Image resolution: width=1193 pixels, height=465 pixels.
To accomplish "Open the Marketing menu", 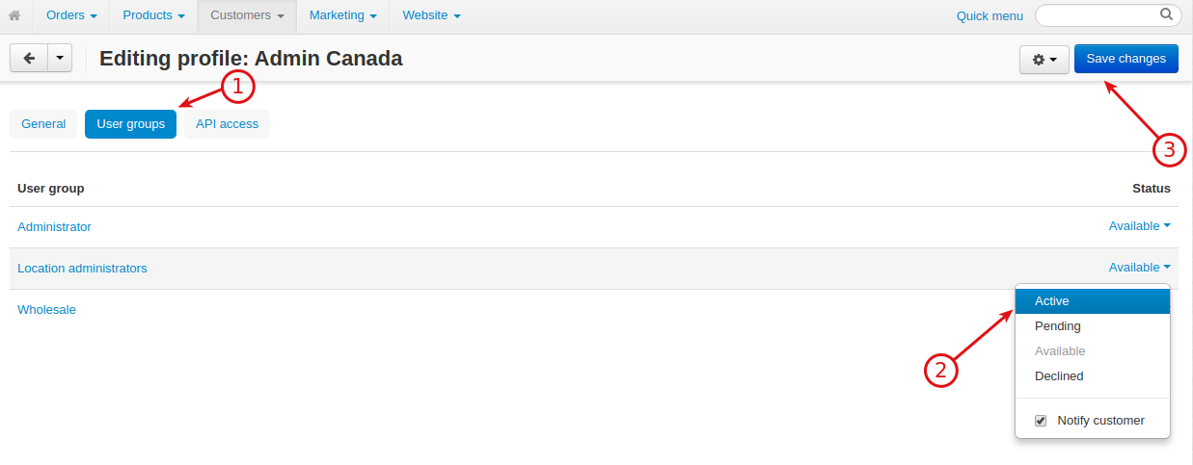I will pyautogui.click(x=343, y=15).
